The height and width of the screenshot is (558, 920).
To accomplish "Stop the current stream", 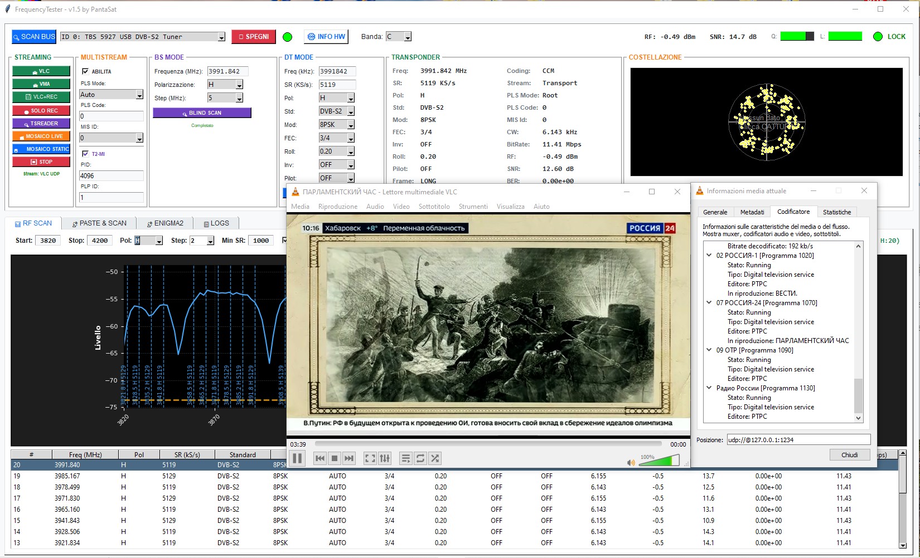I will pos(41,162).
